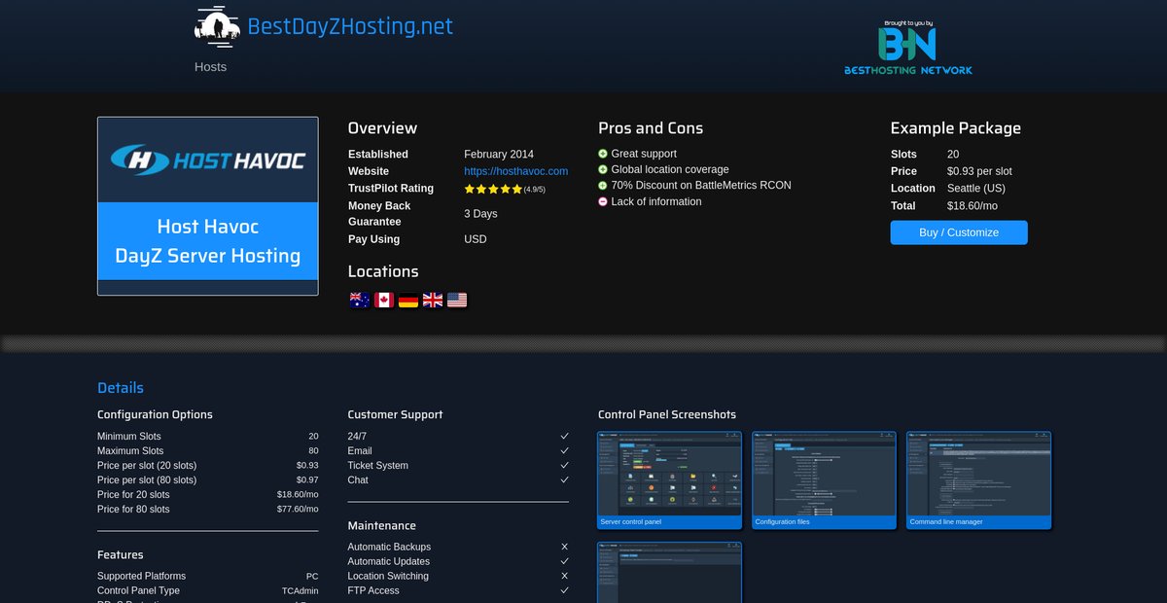Click the $18.60/mo total price
The width and height of the screenshot is (1167, 603).
point(972,206)
